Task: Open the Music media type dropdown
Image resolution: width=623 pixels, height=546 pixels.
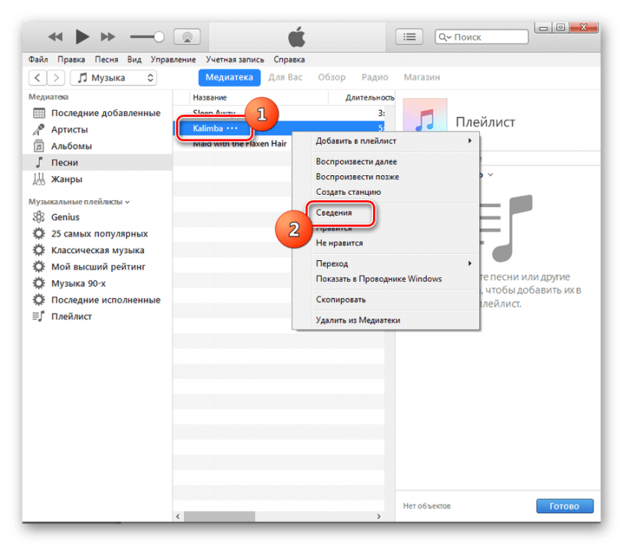Action: pyautogui.click(x=114, y=78)
